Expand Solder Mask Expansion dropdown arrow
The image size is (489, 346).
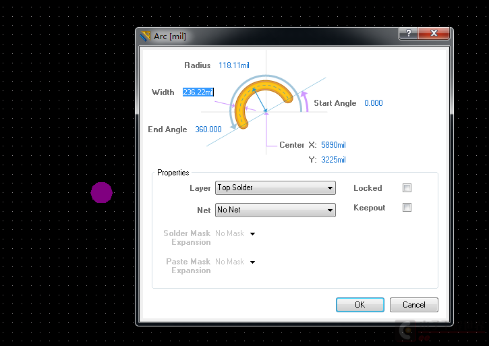253,233
